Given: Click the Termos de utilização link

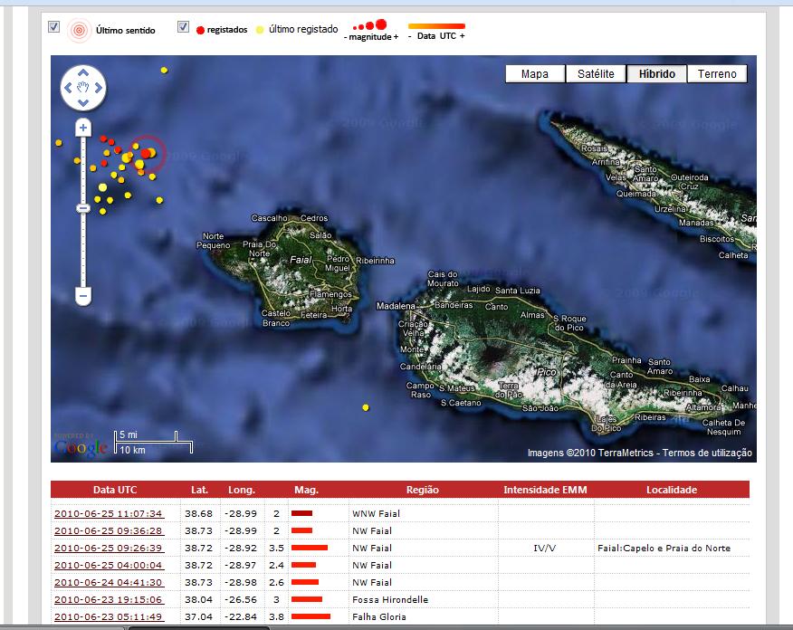Looking at the screenshot, I should tap(707, 453).
